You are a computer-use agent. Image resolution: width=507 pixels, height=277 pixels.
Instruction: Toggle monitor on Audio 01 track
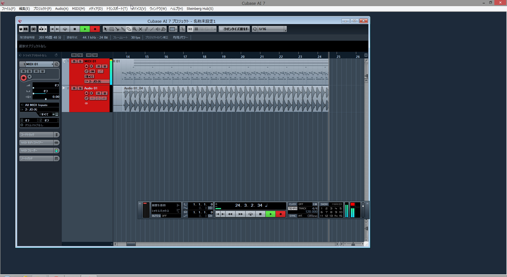coord(91,93)
